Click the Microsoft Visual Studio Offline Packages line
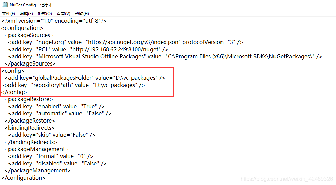The height and width of the screenshot is (185, 336). pos(165,57)
